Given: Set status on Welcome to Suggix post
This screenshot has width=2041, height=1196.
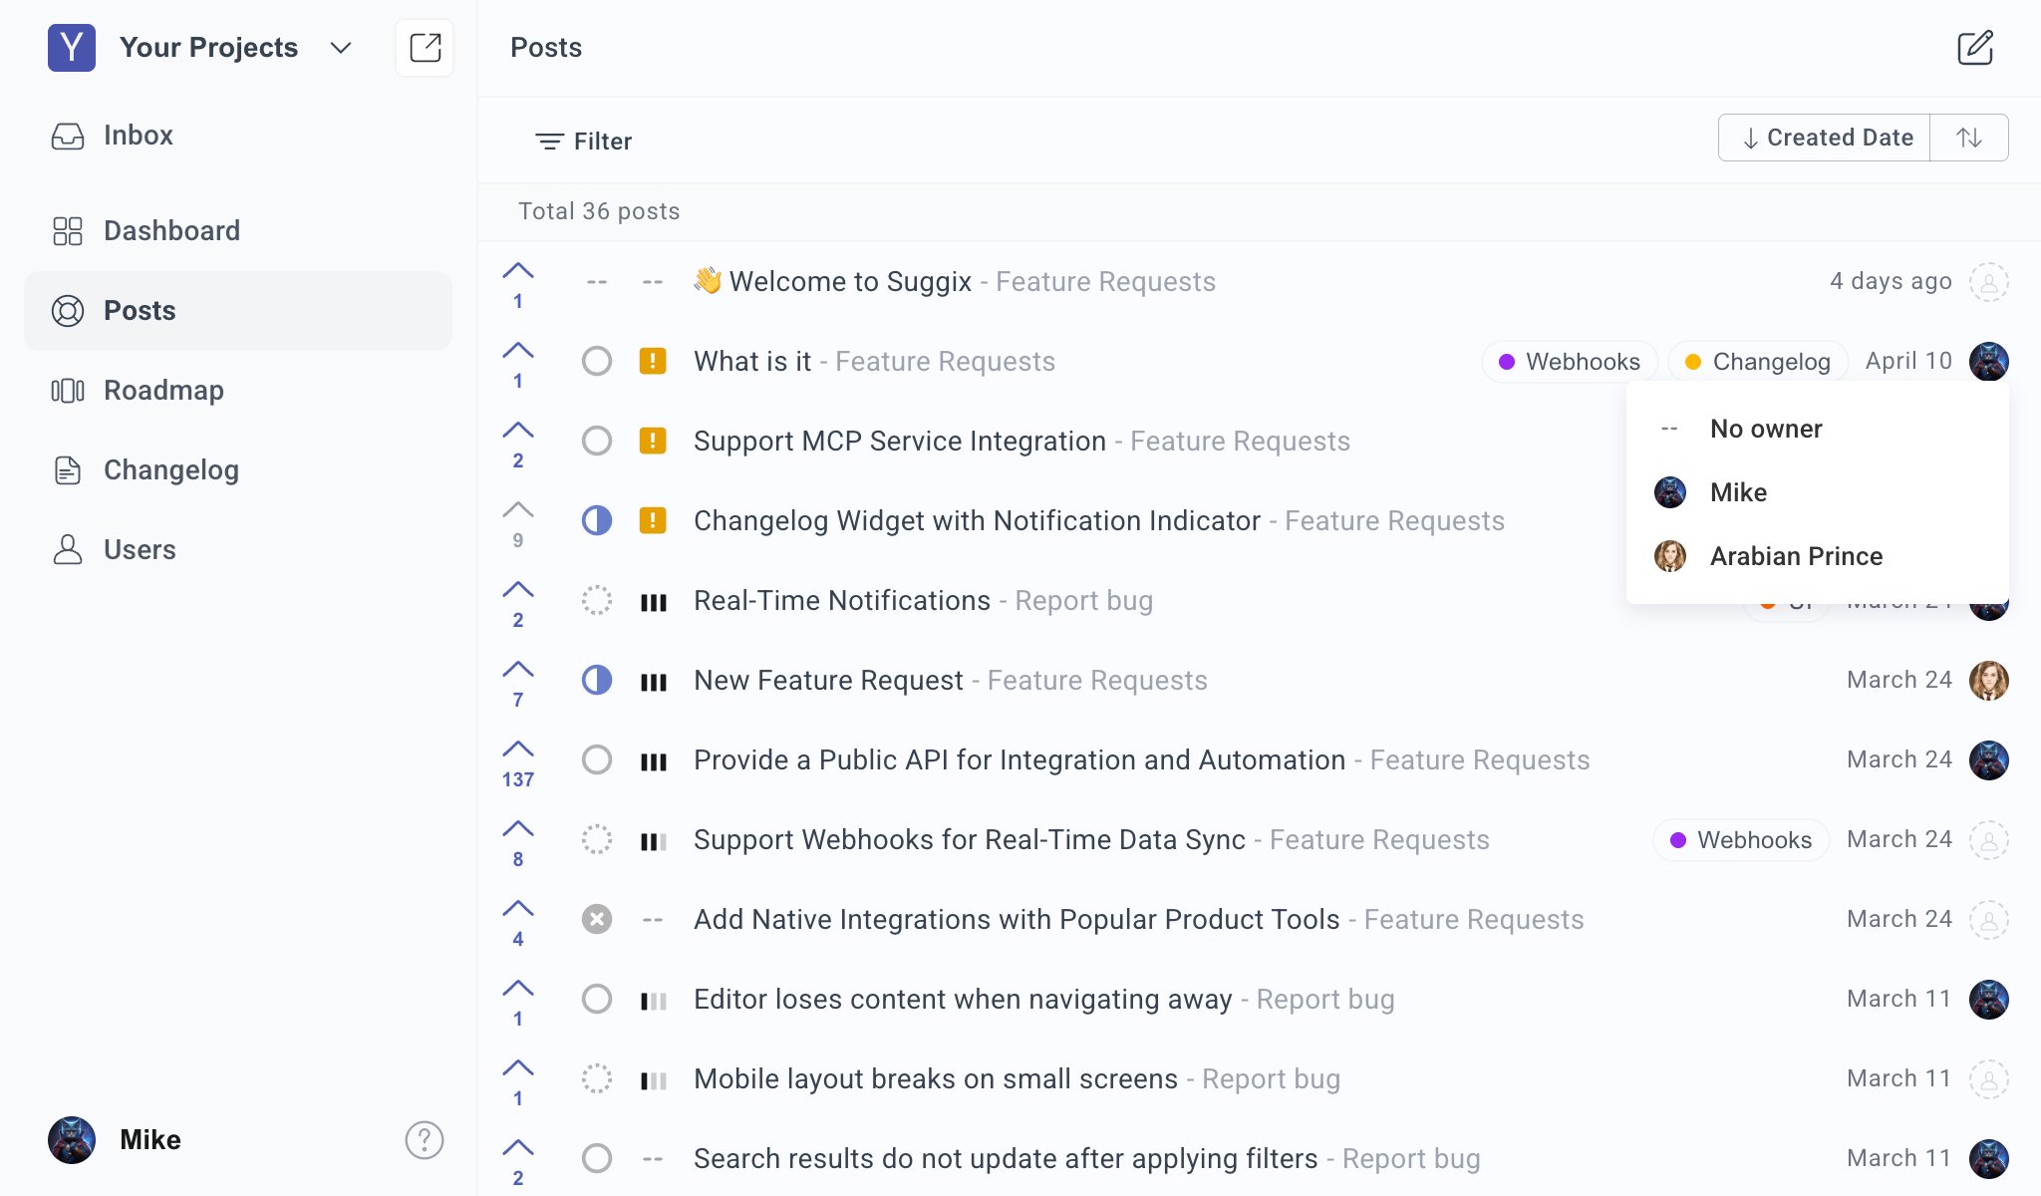Looking at the screenshot, I should coord(597,282).
